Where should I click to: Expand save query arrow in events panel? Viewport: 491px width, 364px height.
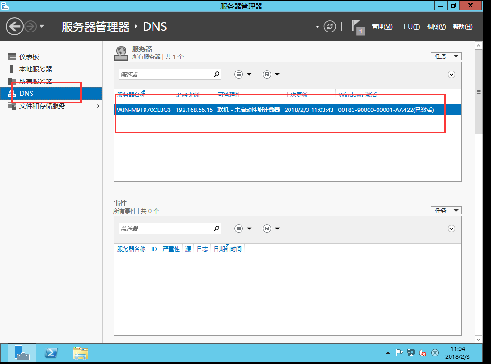[x=277, y=229]
